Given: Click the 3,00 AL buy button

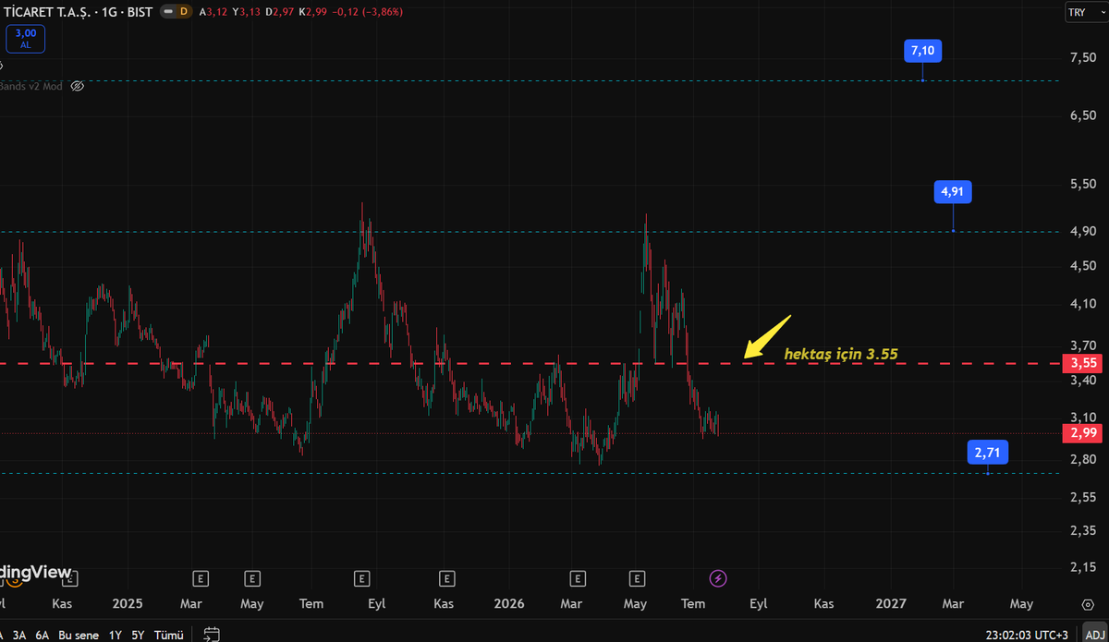Looking at the screenshot, I should click(x=25, y=39).
